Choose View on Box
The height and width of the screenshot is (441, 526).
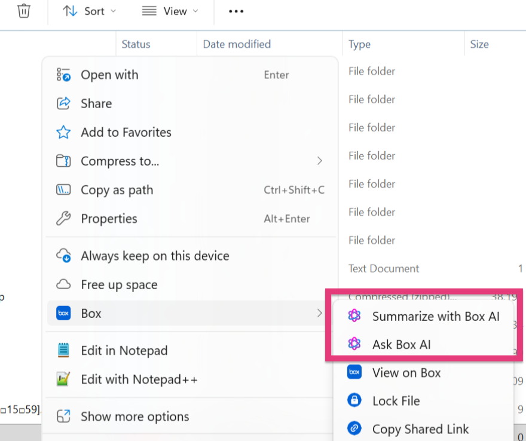coord(406,372)
